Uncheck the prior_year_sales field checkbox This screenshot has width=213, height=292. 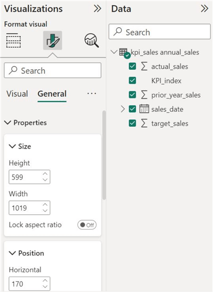tap(132, 95)
